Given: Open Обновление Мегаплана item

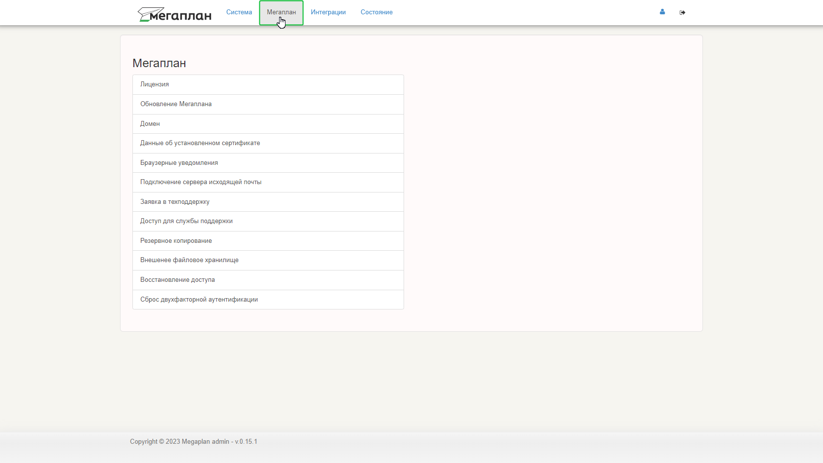Looking at the screenshot, I should pos(268,104).
